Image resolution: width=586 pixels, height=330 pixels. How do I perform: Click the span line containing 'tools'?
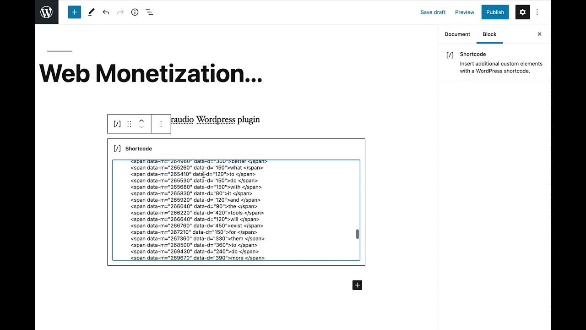click(197, 213)
